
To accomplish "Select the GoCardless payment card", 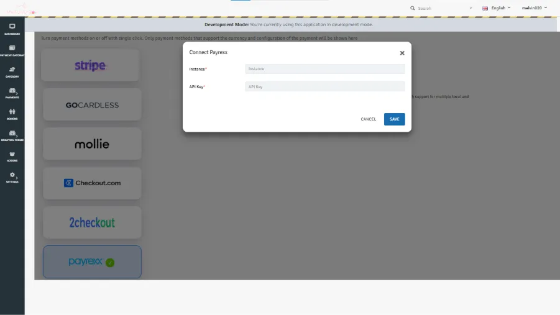I will click(92, 104).
